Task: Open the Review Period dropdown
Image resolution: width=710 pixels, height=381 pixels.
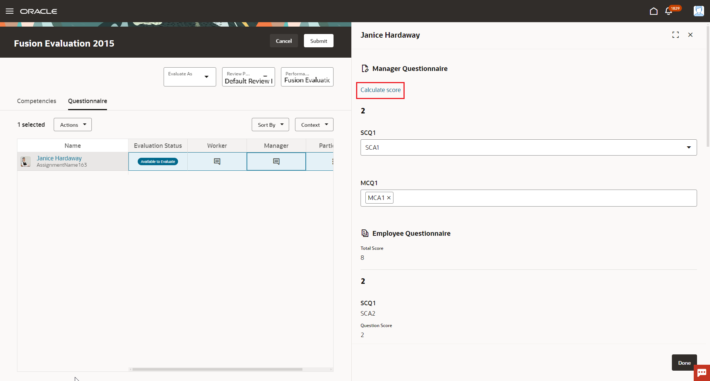Action: click(x=248, y=77)
